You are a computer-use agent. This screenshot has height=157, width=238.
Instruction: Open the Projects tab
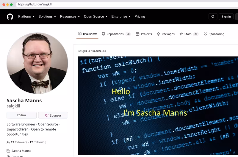(144, 34)
